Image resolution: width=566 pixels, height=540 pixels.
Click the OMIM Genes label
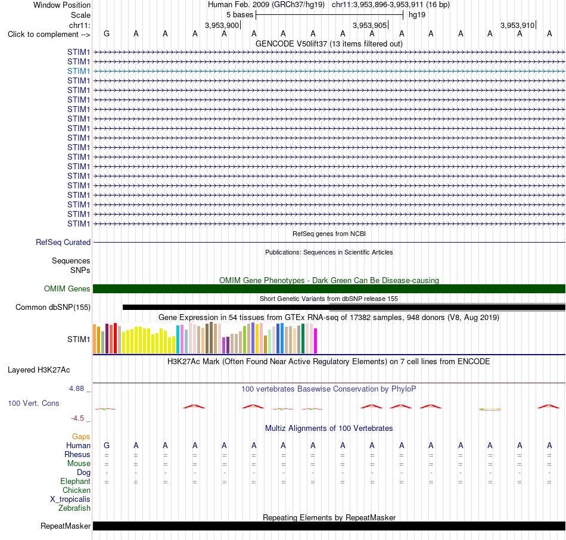tap(67, 289)
